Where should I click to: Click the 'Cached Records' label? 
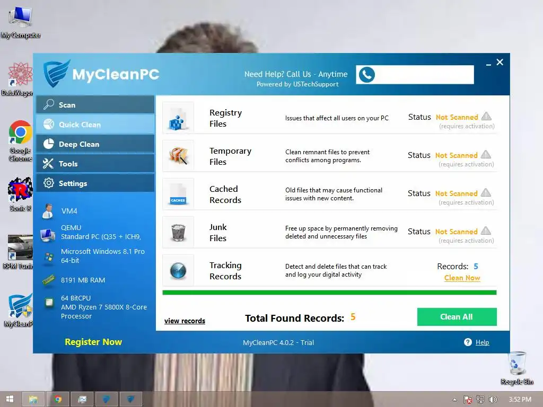(225, 194)
